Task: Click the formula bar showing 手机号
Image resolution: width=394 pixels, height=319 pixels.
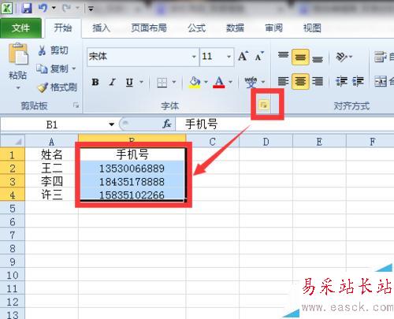Action: [284, 124]
